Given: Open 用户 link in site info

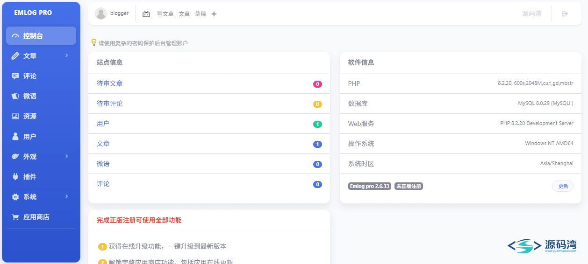Looking at the screenshot, I should 103,124.
